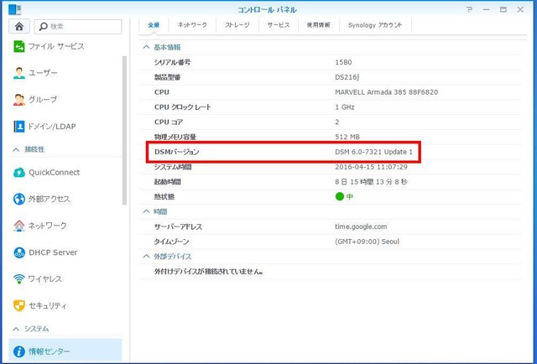The height and width of the screenshot is (364, 537).
Task: Click the help question mark icon
Action: 469,9
